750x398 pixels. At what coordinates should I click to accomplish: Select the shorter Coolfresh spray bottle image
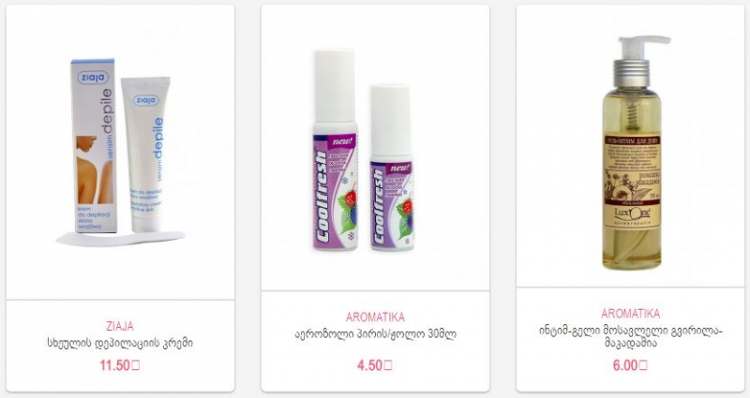tap(391, 168)
